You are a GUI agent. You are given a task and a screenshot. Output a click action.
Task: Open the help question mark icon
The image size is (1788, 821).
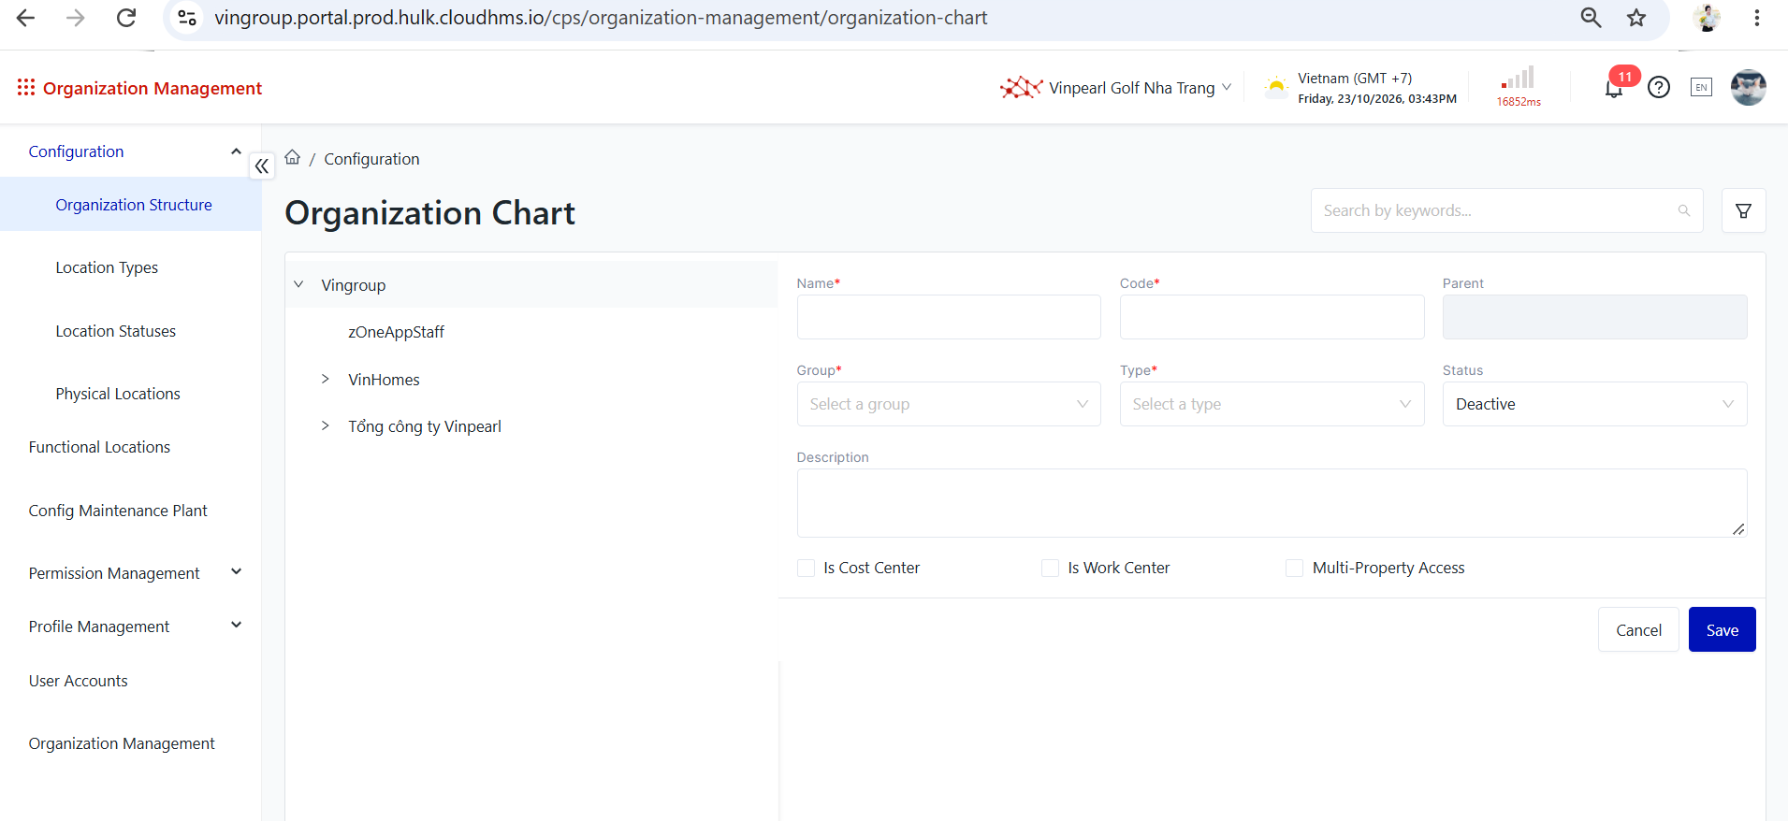[x=1659, y=88]
